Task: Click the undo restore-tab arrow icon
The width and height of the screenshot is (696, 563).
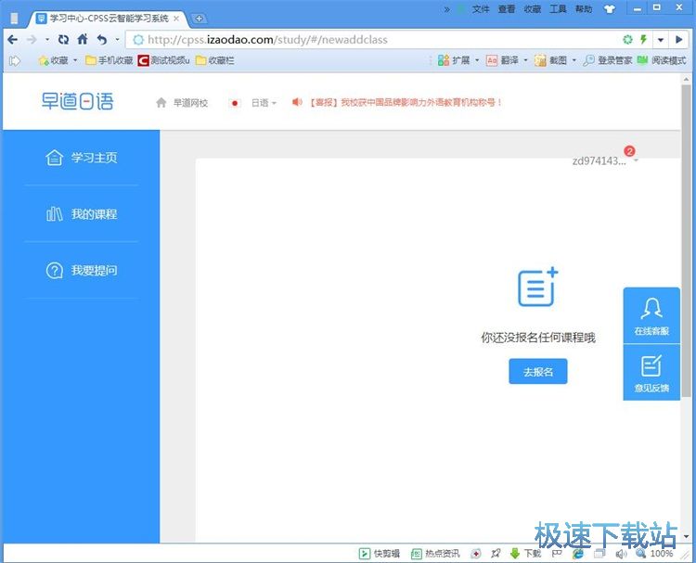Action: coord(102,40)
